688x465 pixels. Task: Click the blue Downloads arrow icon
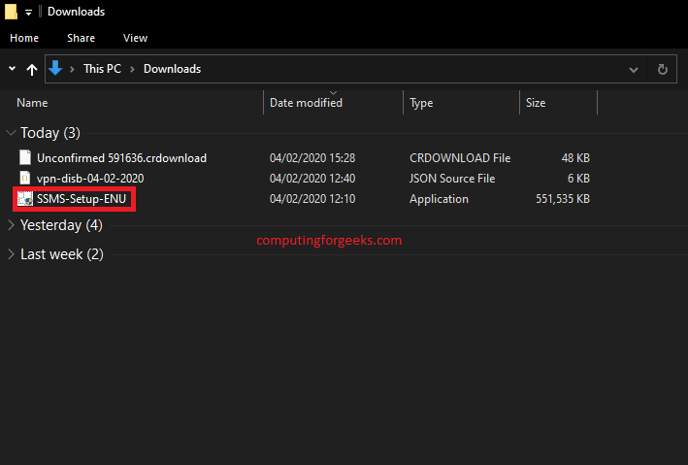(55, 69)
